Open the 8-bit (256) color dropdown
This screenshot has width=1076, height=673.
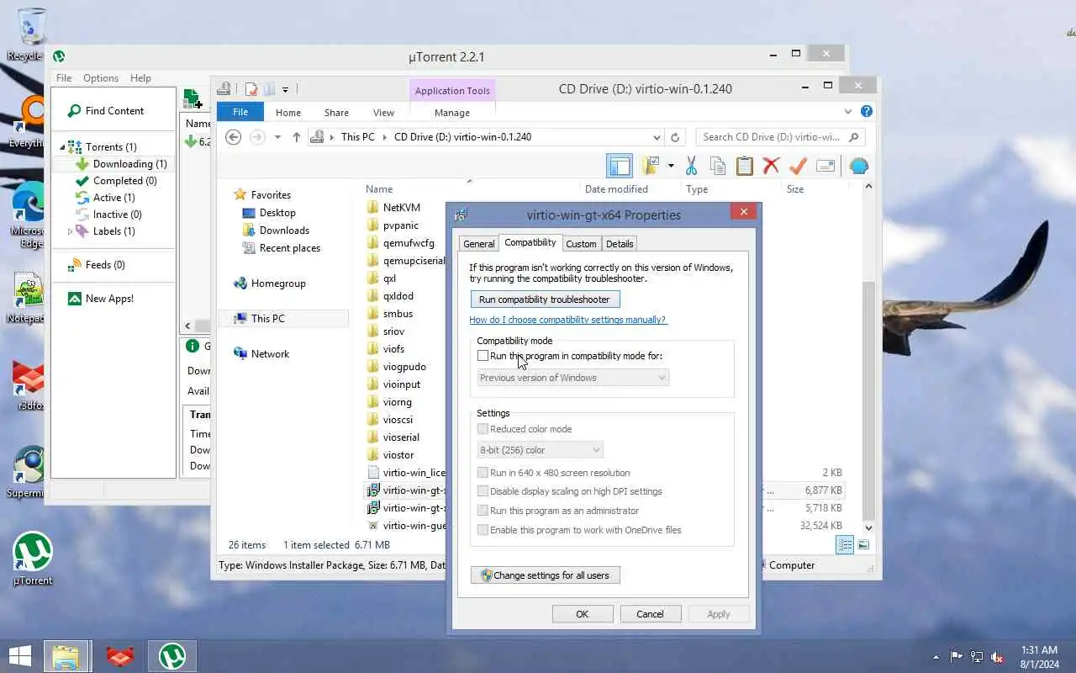540,450
